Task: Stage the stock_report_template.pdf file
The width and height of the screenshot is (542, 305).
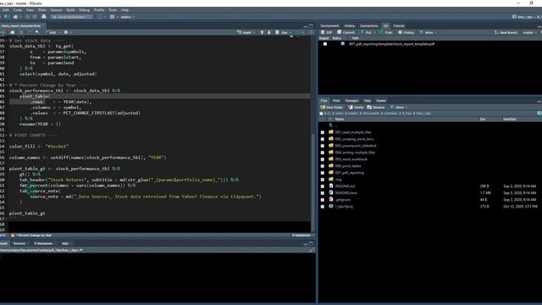Action: pyautogui.click(x=325, y=44)
